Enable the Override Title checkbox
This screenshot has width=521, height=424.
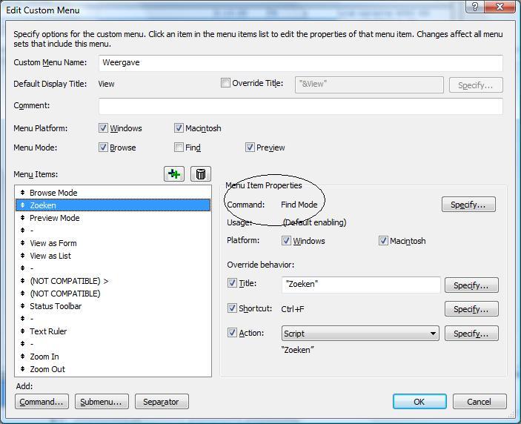tap(225, 83)
